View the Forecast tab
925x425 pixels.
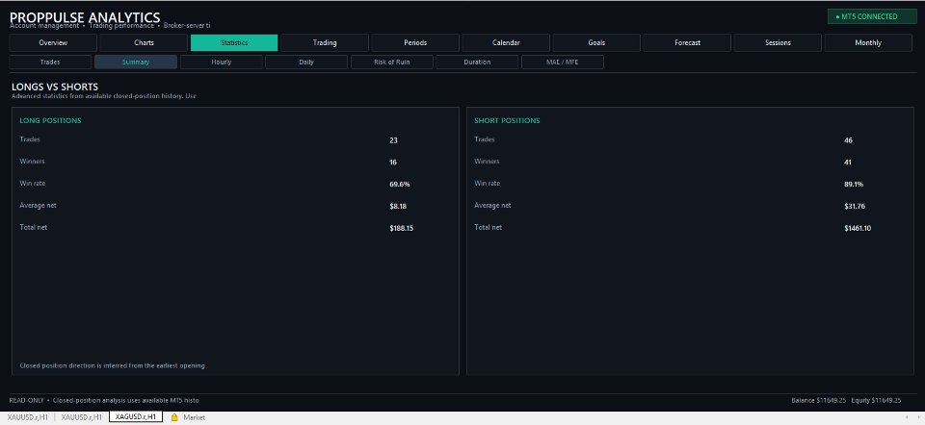[x=687, y=43]
